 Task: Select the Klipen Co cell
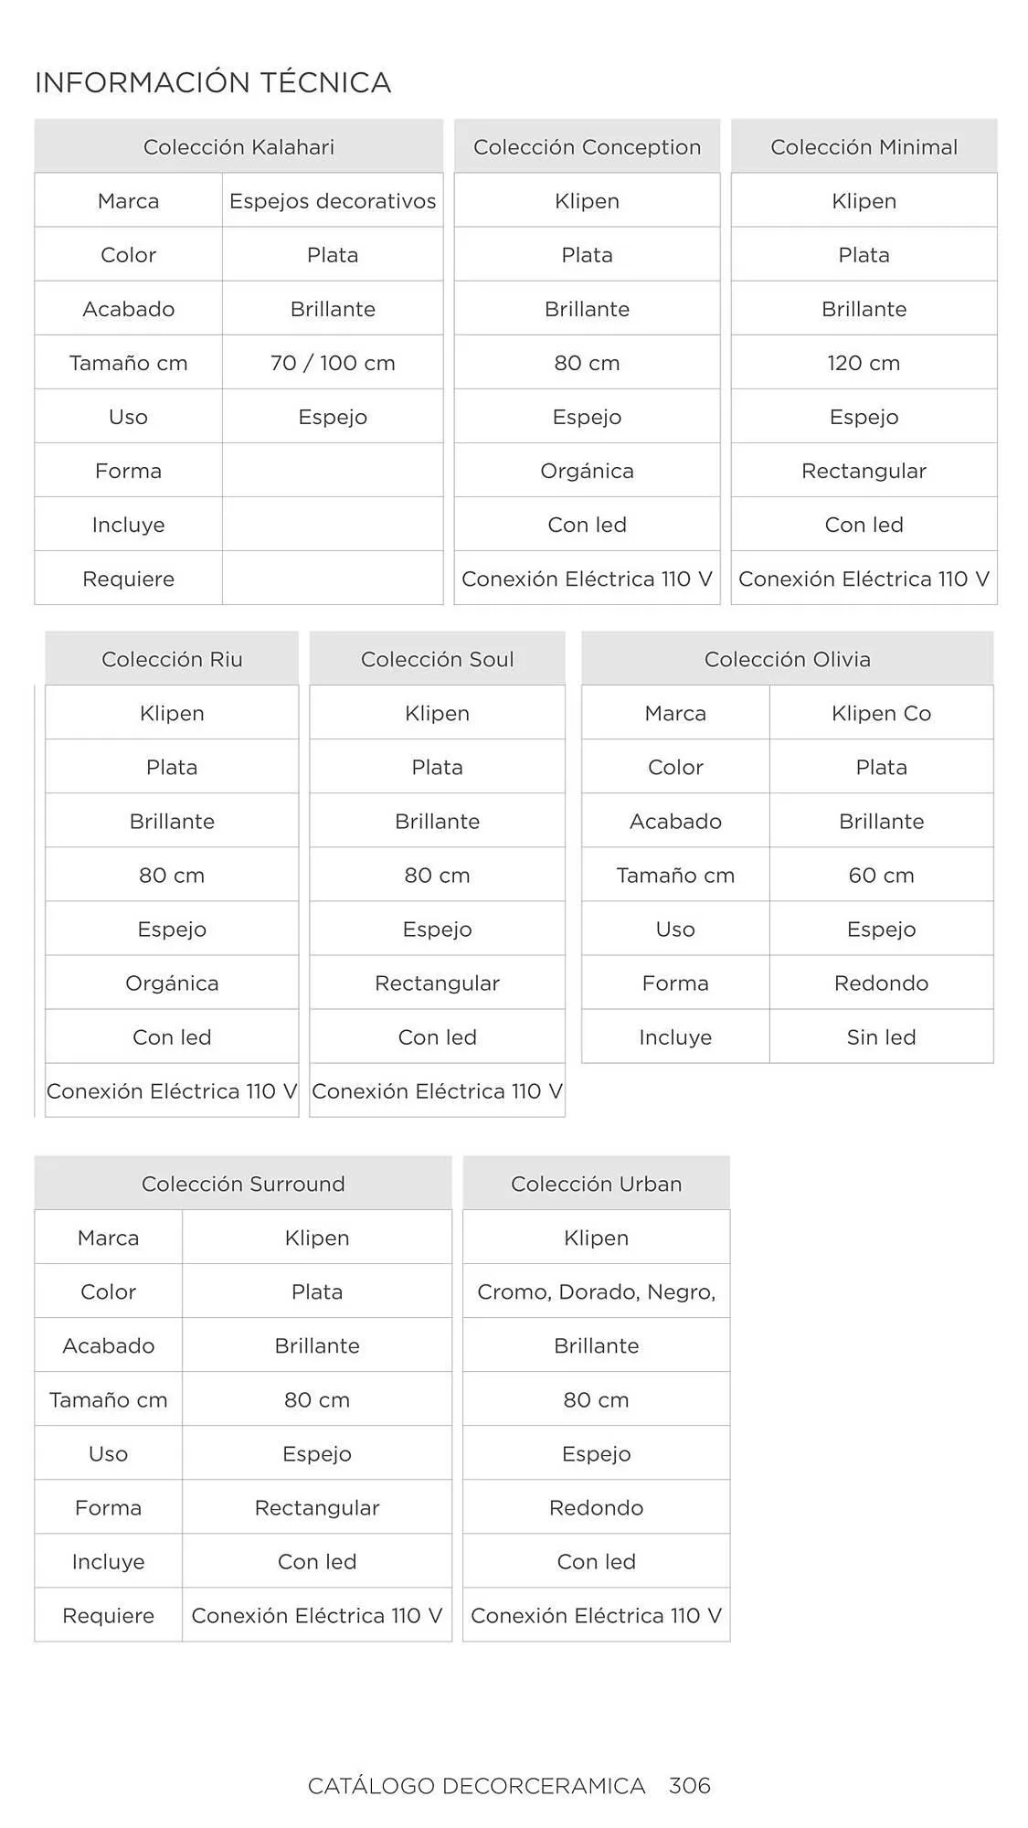point(881,713)
